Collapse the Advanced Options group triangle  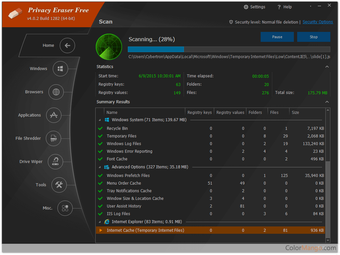[100, 167]
